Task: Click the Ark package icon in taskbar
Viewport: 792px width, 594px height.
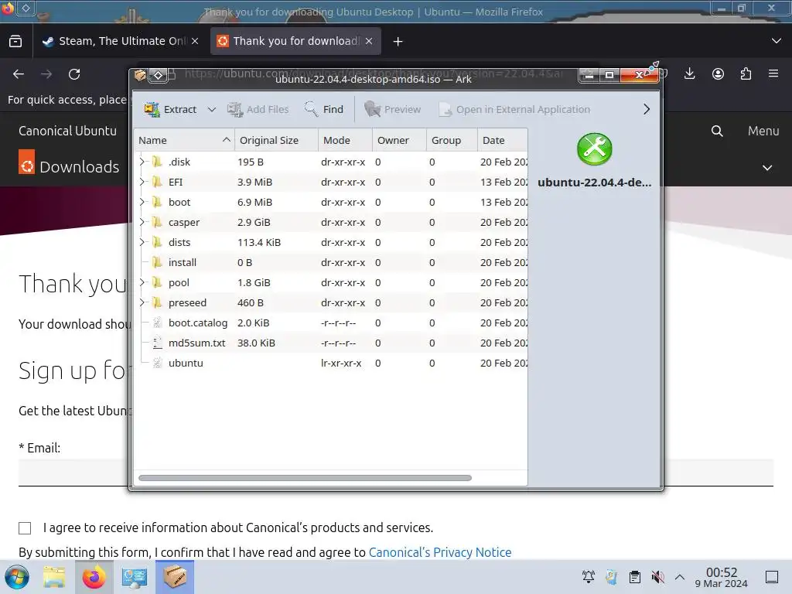Action: point(175,577)
